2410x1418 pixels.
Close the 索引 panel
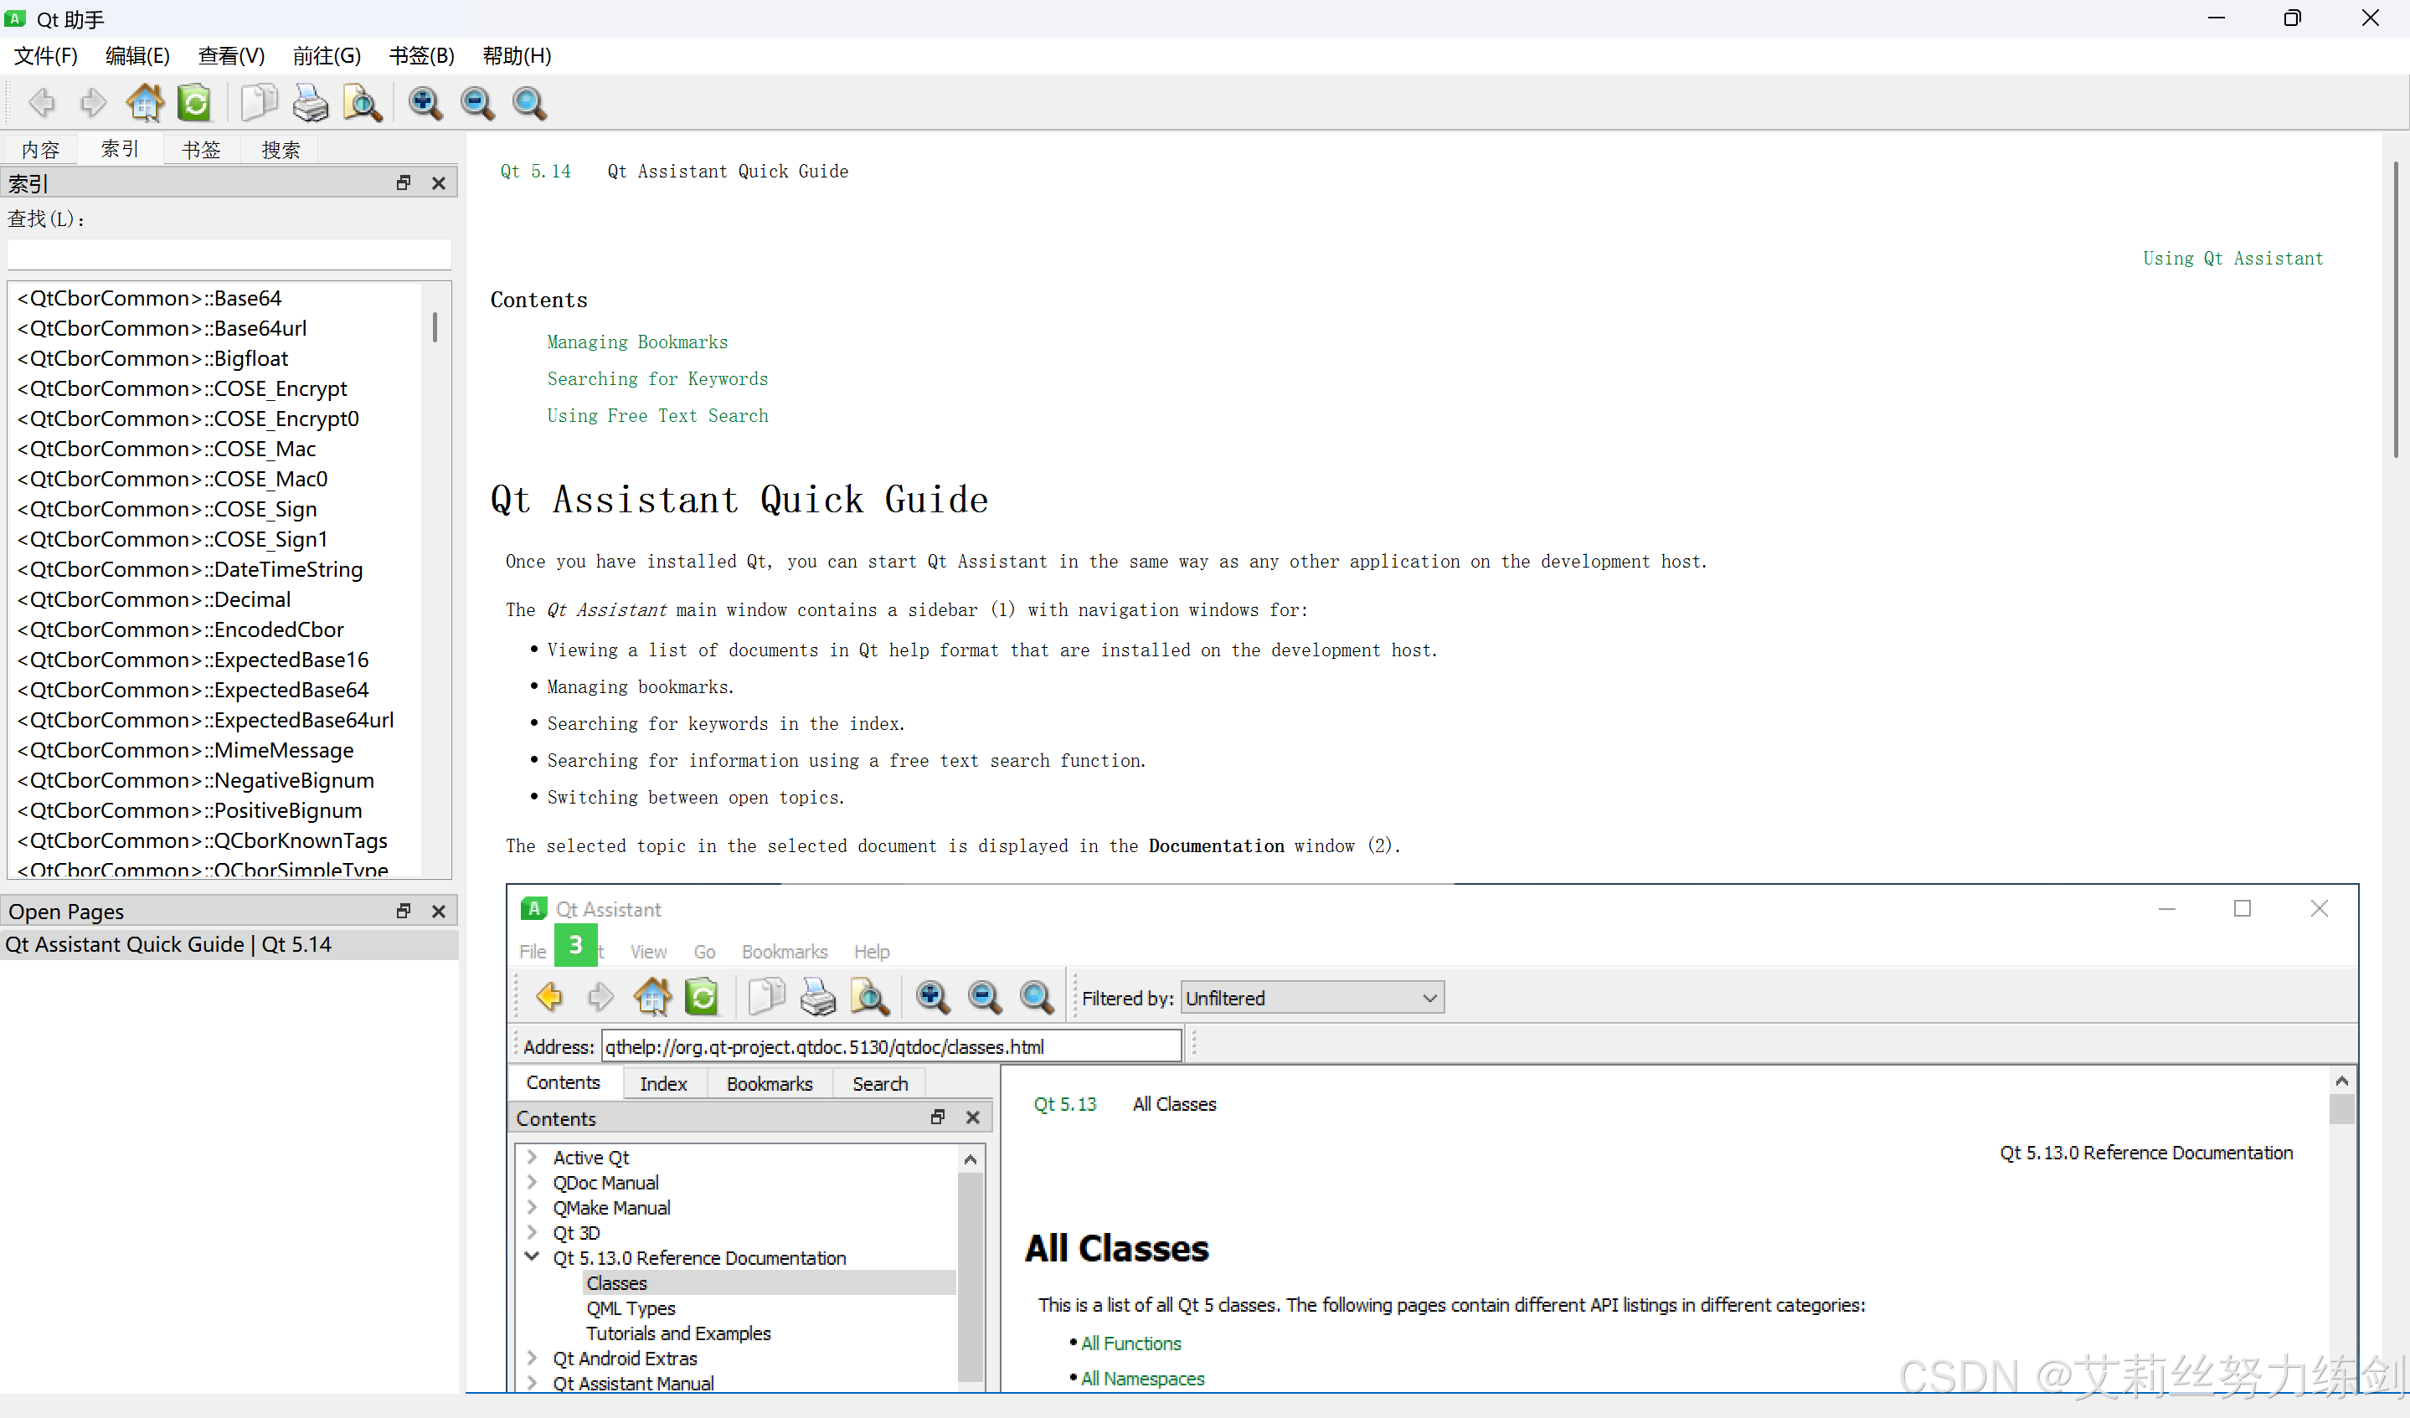pyautogui.click(x=438, y=182)
